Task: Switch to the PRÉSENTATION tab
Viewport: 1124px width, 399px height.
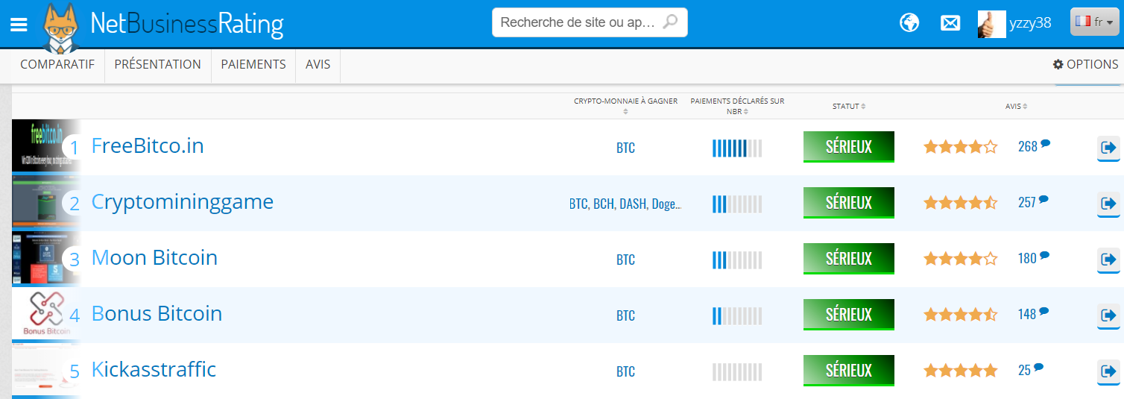Action: [x=158, y=65]
